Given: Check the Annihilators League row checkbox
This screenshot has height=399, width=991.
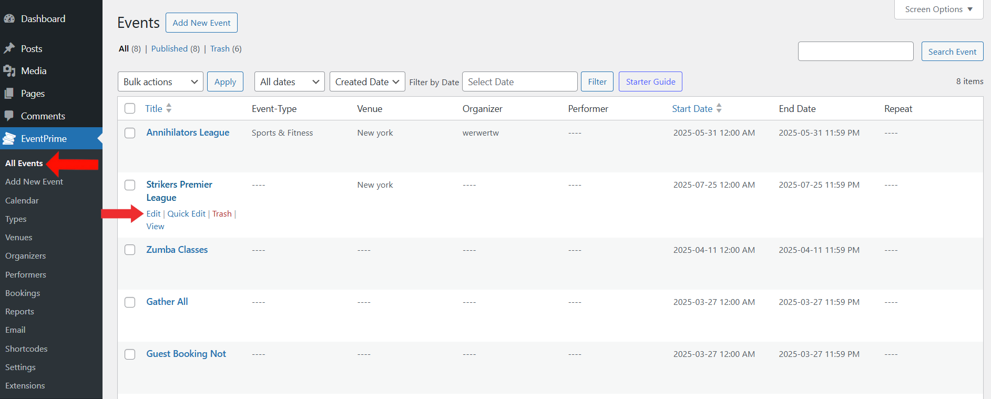Looking at the screenshot, I should [x=130, y=133].
